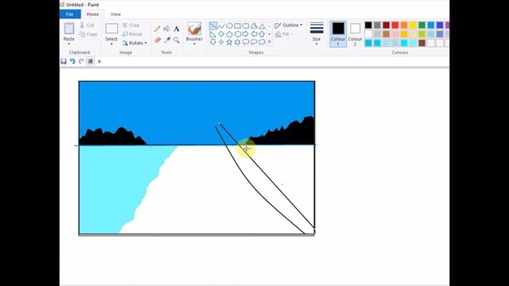The width and height of the screenshot is (509, 286).
Task: Click the Paste clipboard icon
Action: (x=69, y=29)
